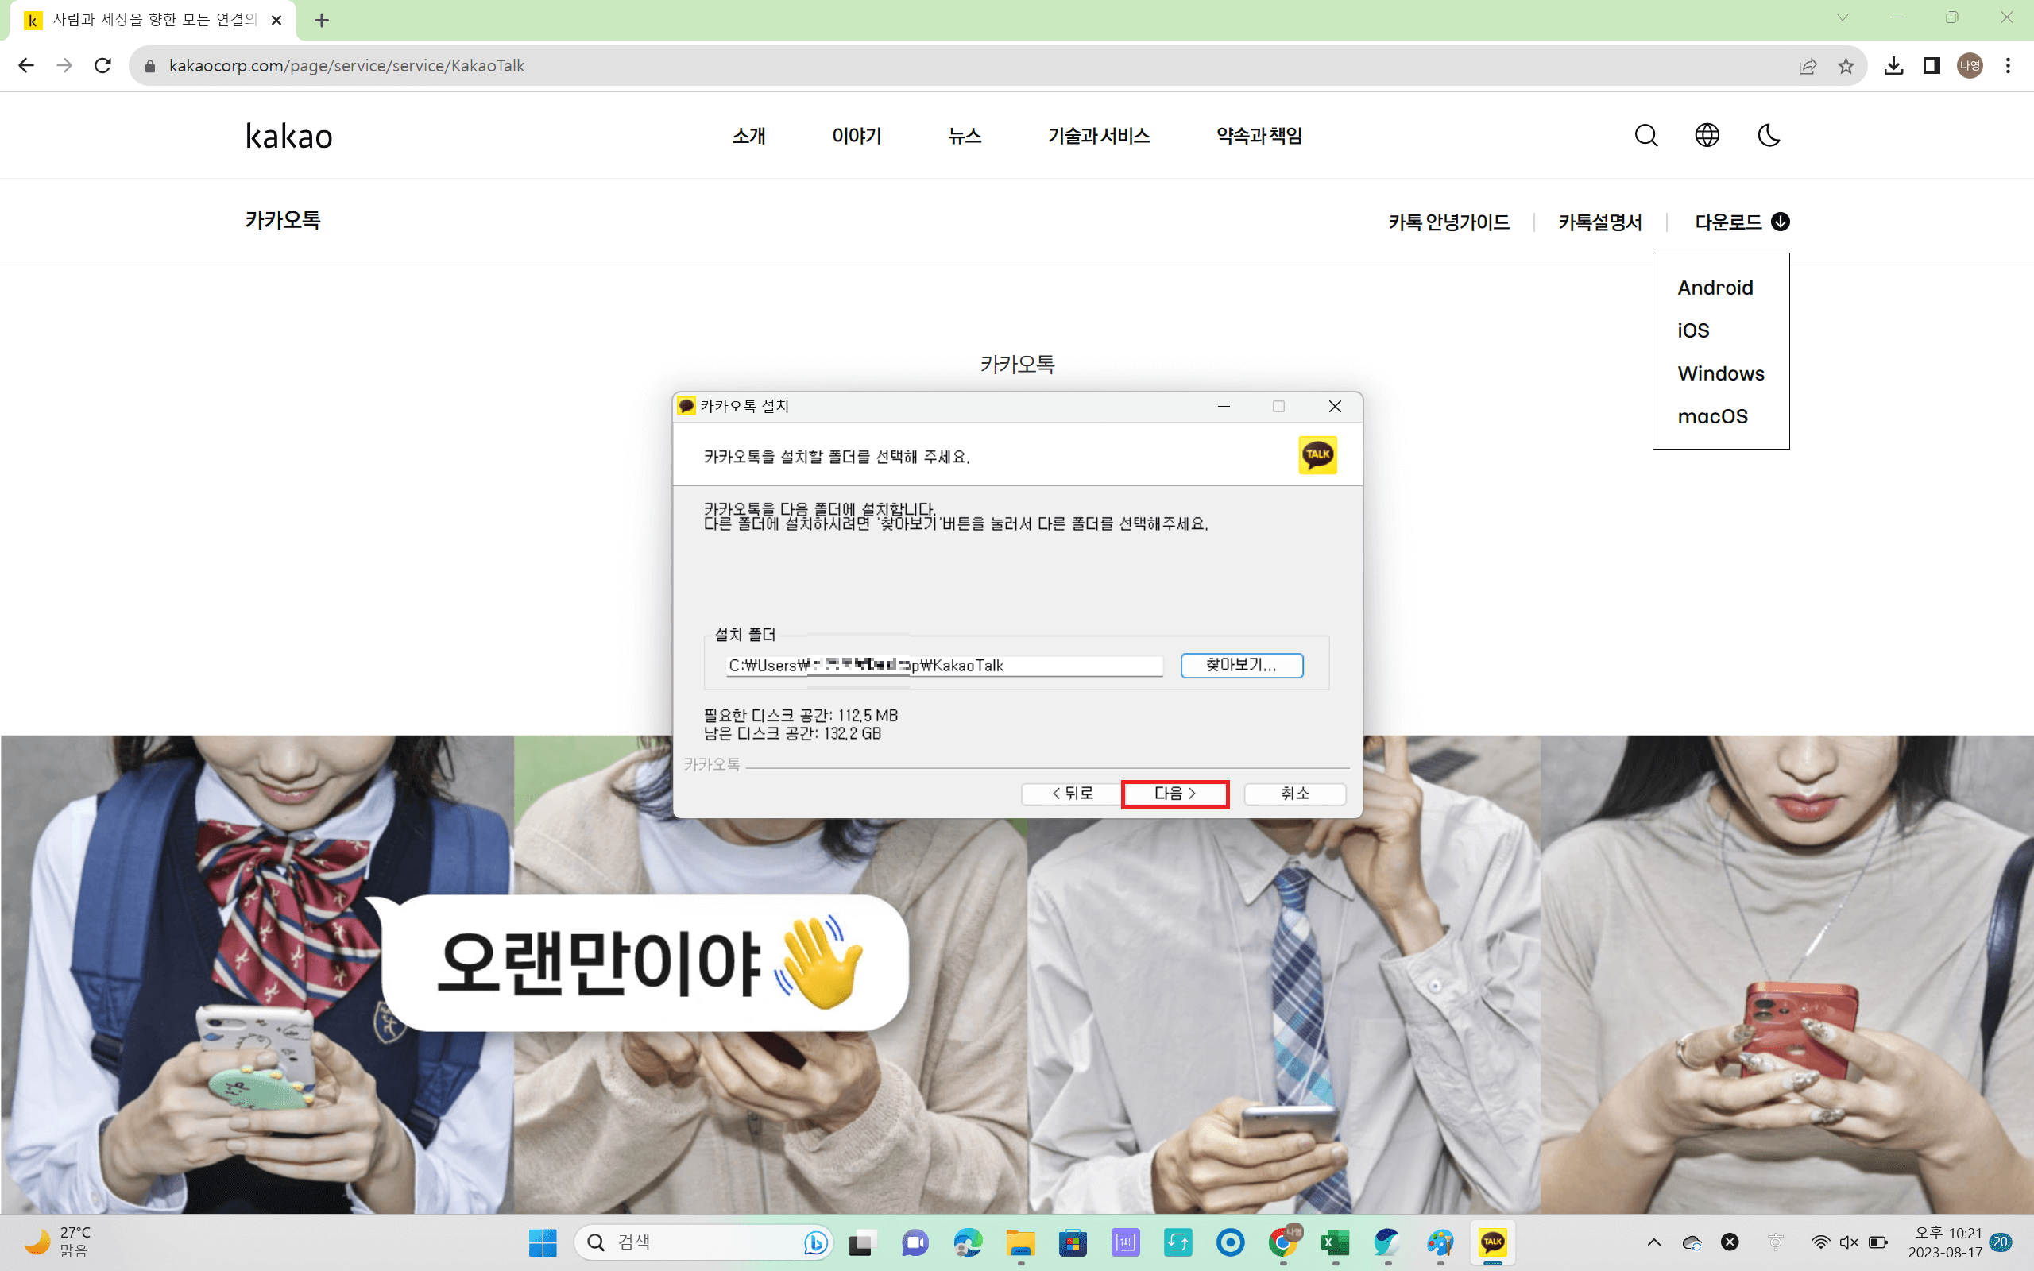The image size is (2034, 1271).
Task: Reload the page
Action: click(102, 66)
